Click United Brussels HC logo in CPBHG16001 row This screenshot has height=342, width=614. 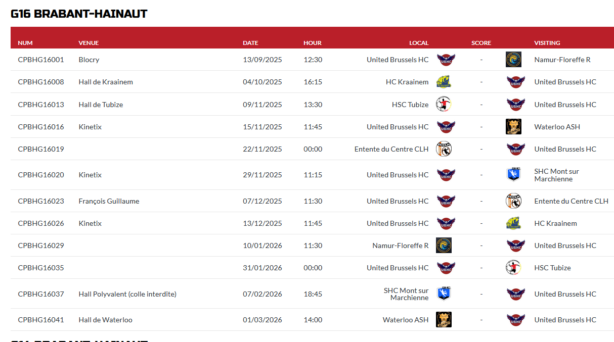[446, 60]
